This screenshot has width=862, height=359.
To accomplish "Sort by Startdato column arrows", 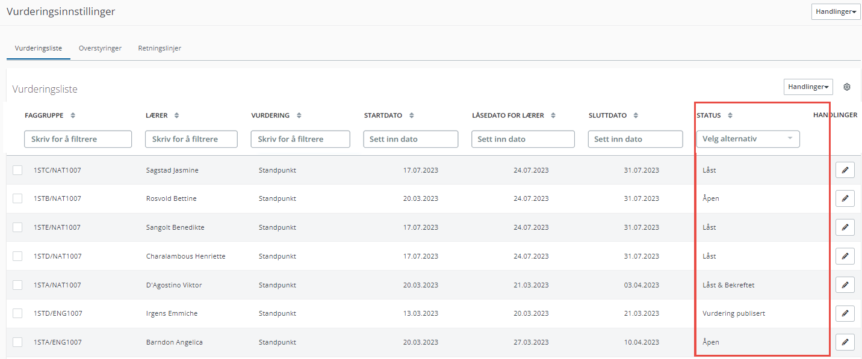I will [x=412, y=115].
